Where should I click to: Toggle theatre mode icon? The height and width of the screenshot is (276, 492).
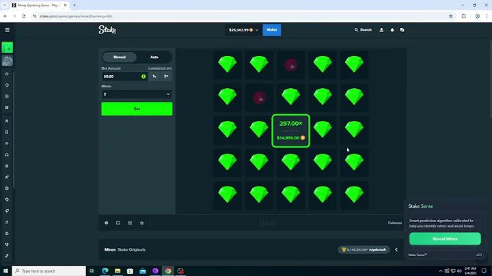coord(118,223)
